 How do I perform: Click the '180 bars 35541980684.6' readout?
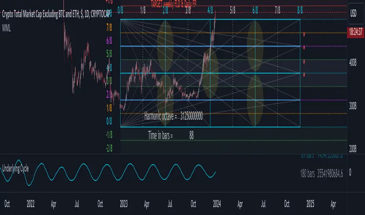click(321, 174)
